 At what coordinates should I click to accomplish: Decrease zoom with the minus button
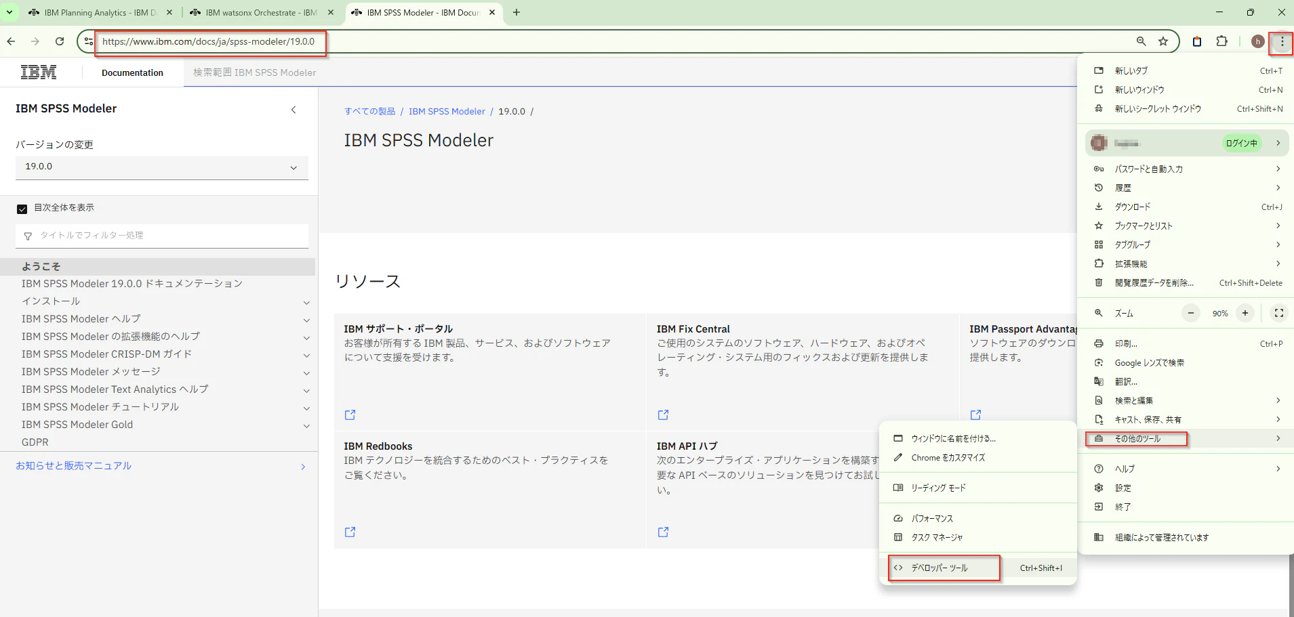(1191, 313)
